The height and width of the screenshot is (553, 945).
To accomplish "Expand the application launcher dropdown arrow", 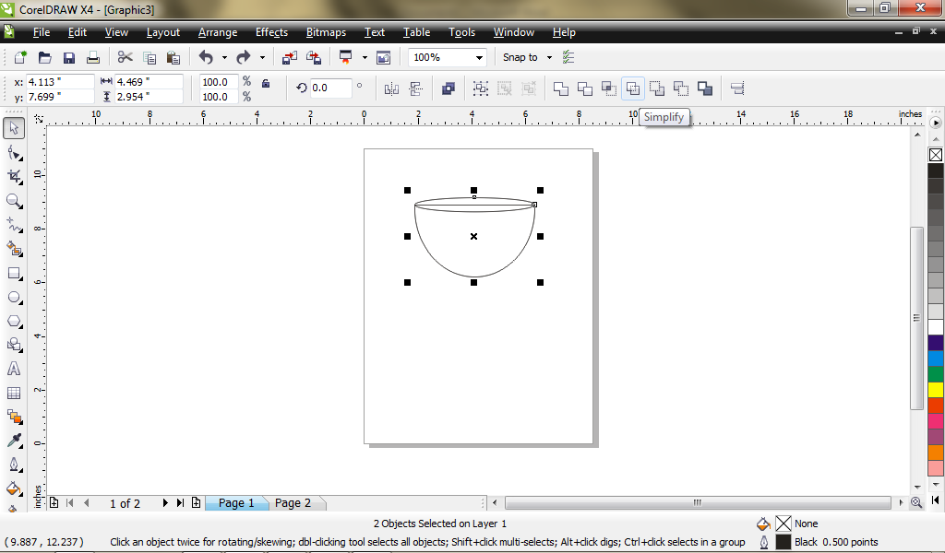I will click(x=364, y=58).
